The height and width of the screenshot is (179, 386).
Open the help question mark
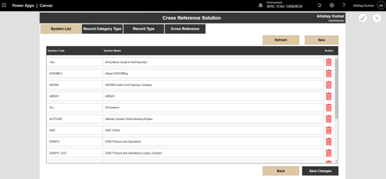344,5
